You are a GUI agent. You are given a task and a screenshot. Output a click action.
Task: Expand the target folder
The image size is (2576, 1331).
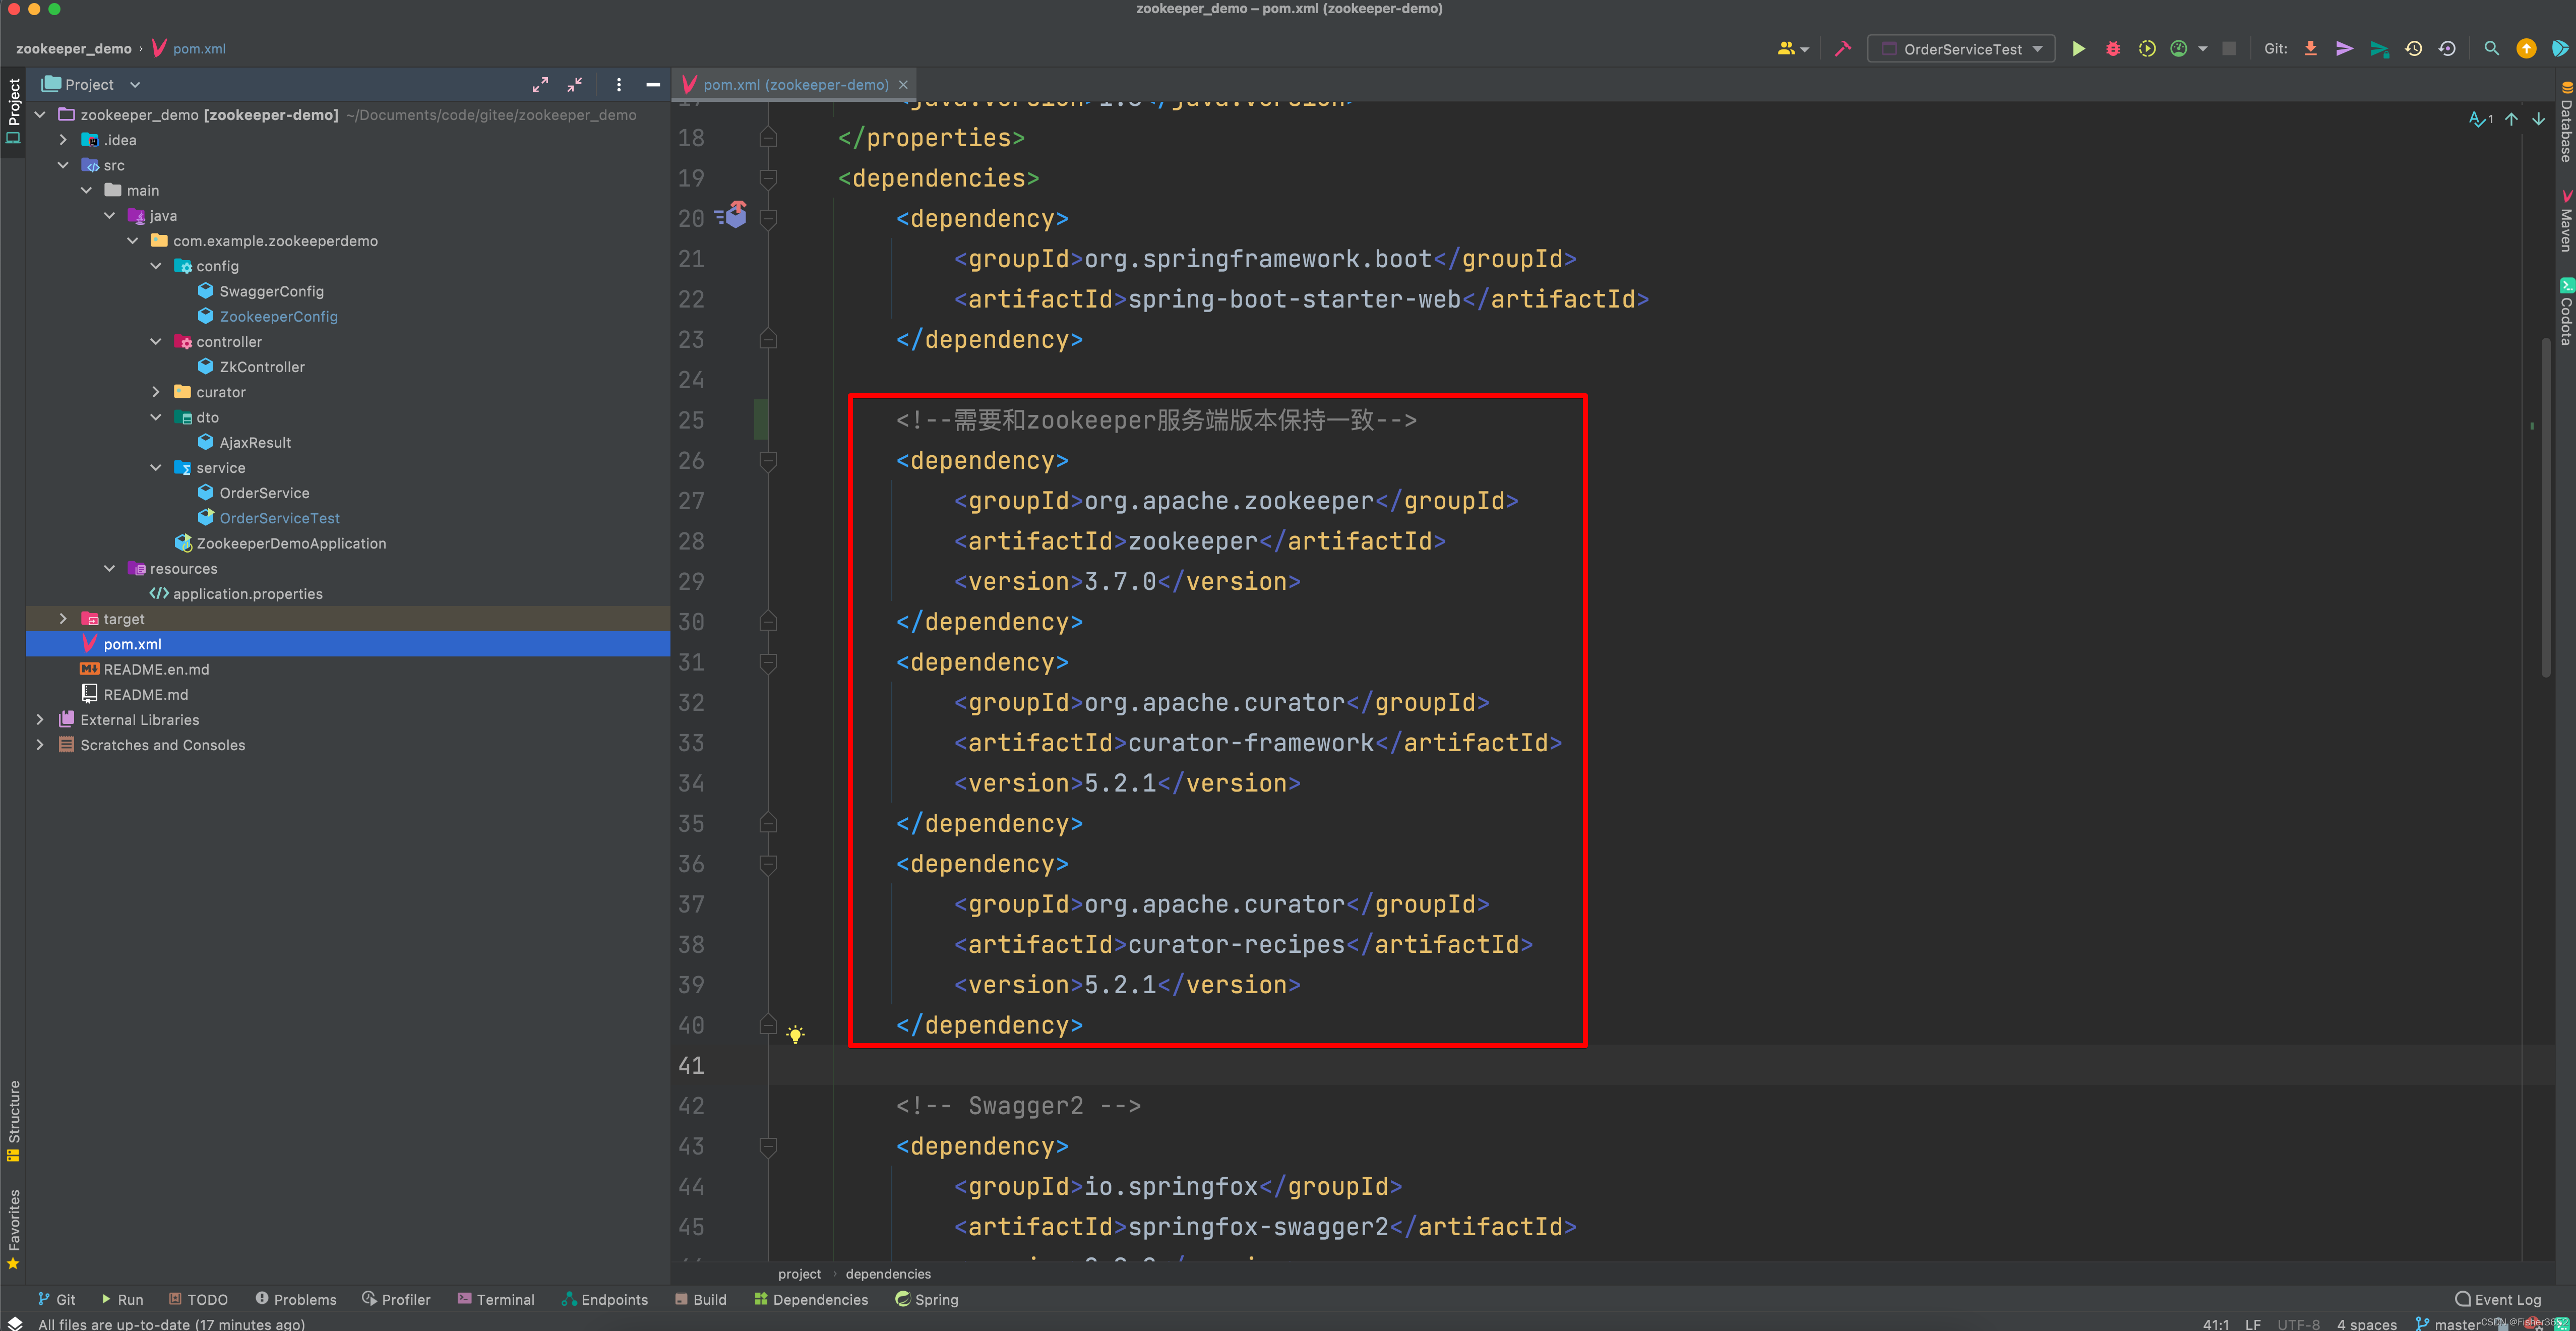point(63,619)
